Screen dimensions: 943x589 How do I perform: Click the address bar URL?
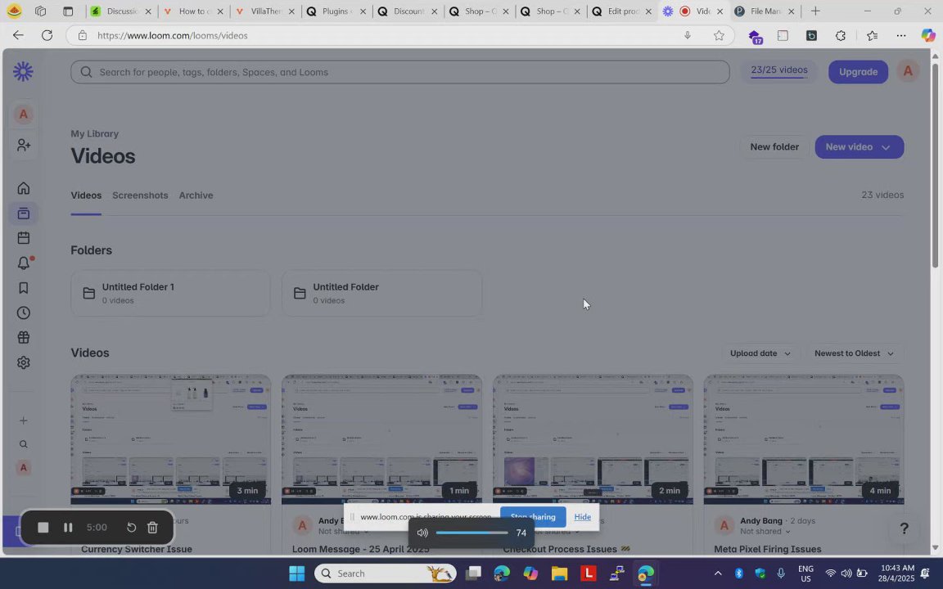pyautogui.click(x=173, y=35)
